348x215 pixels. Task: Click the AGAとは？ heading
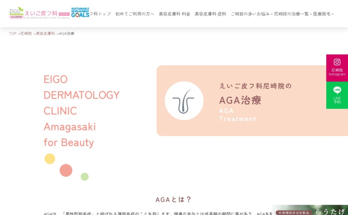[173, 199]
